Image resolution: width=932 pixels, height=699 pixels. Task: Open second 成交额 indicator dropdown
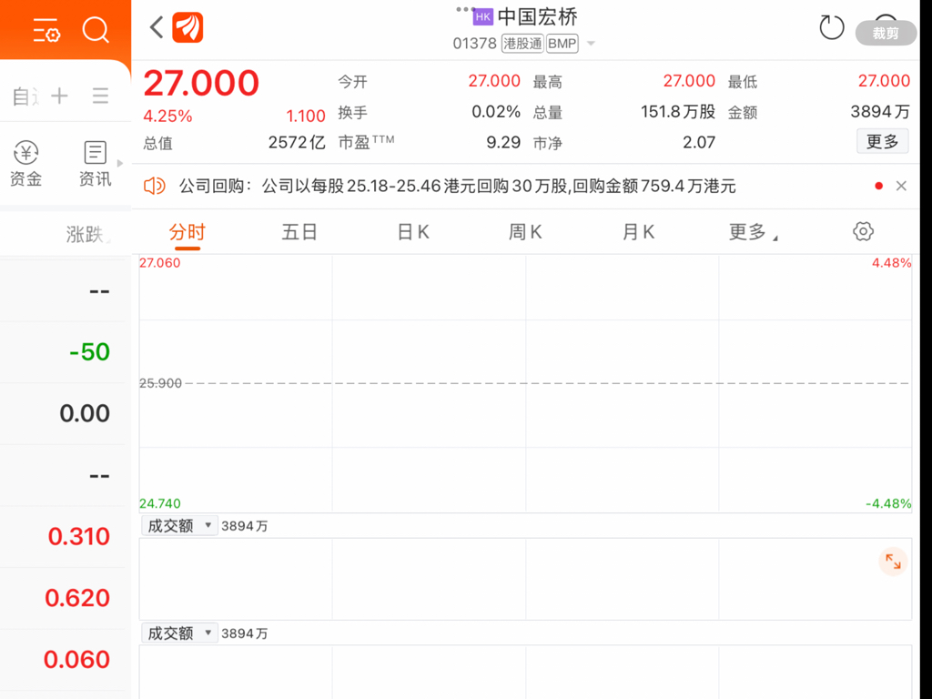(x=179, y=633)
